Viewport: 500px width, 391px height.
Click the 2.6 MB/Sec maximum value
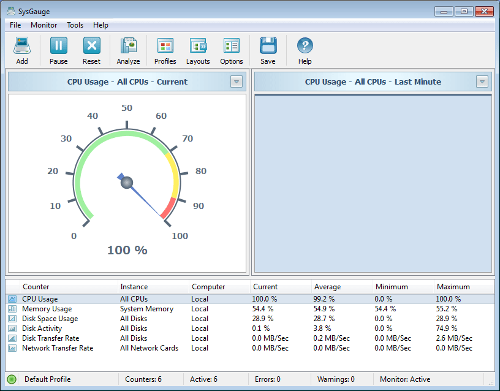tap(454, 338)
